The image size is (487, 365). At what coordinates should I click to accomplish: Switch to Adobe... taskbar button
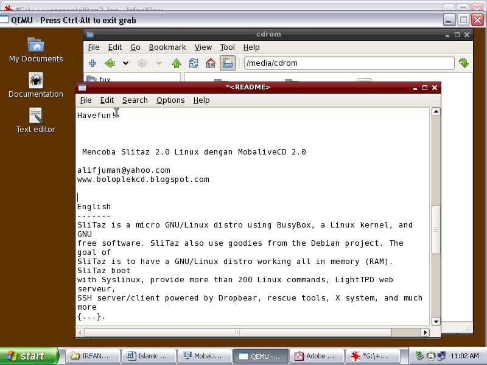316,356
